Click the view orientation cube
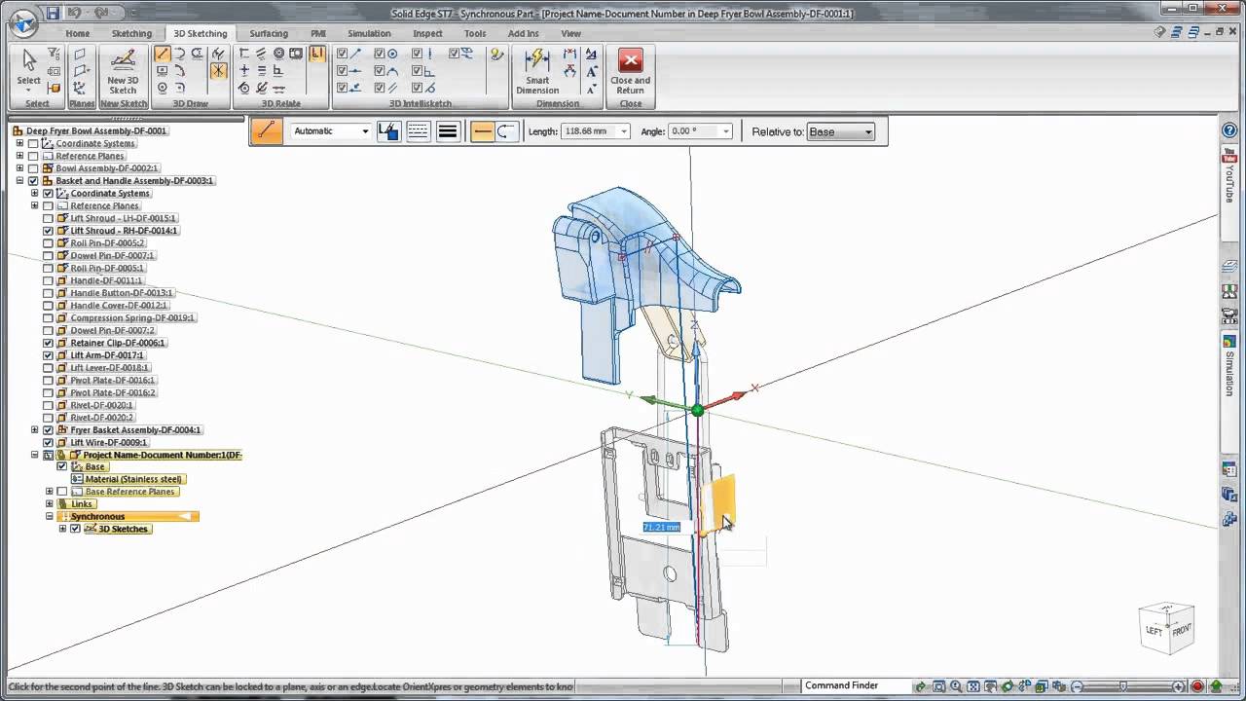This screenshot has width=1246, height=701. pos(1166,628)
